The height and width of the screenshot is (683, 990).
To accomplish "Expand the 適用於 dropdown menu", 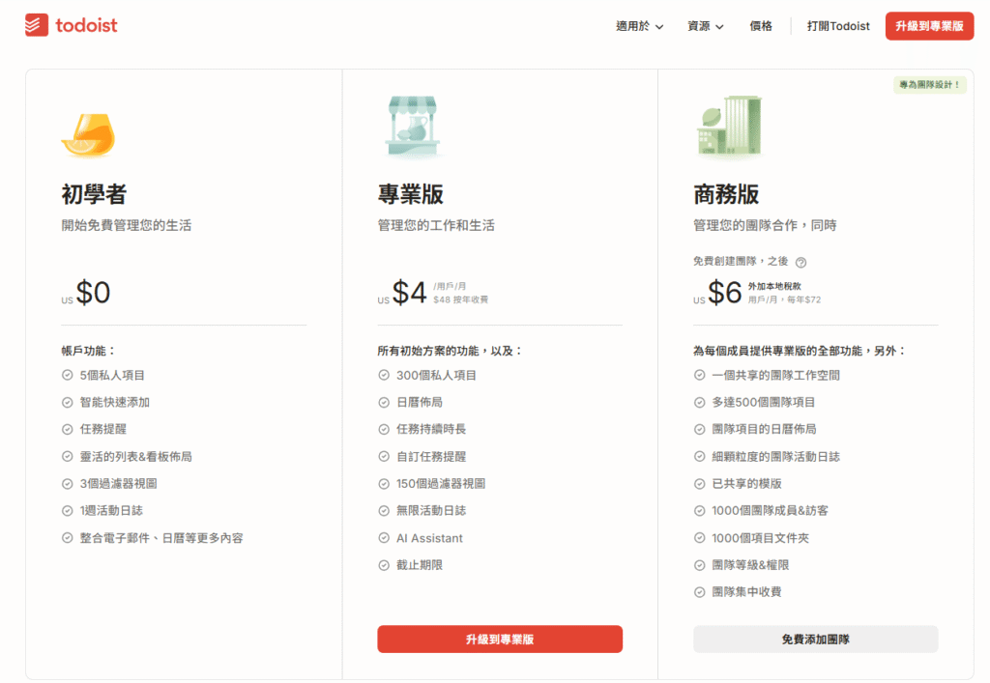I will click(639, 26).
